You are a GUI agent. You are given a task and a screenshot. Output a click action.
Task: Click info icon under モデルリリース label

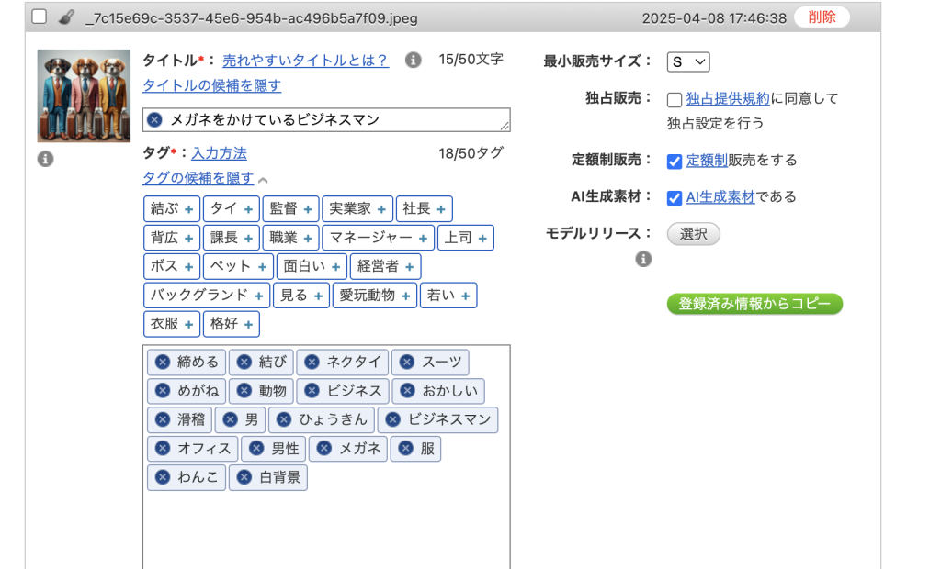[x=643, y=259]
